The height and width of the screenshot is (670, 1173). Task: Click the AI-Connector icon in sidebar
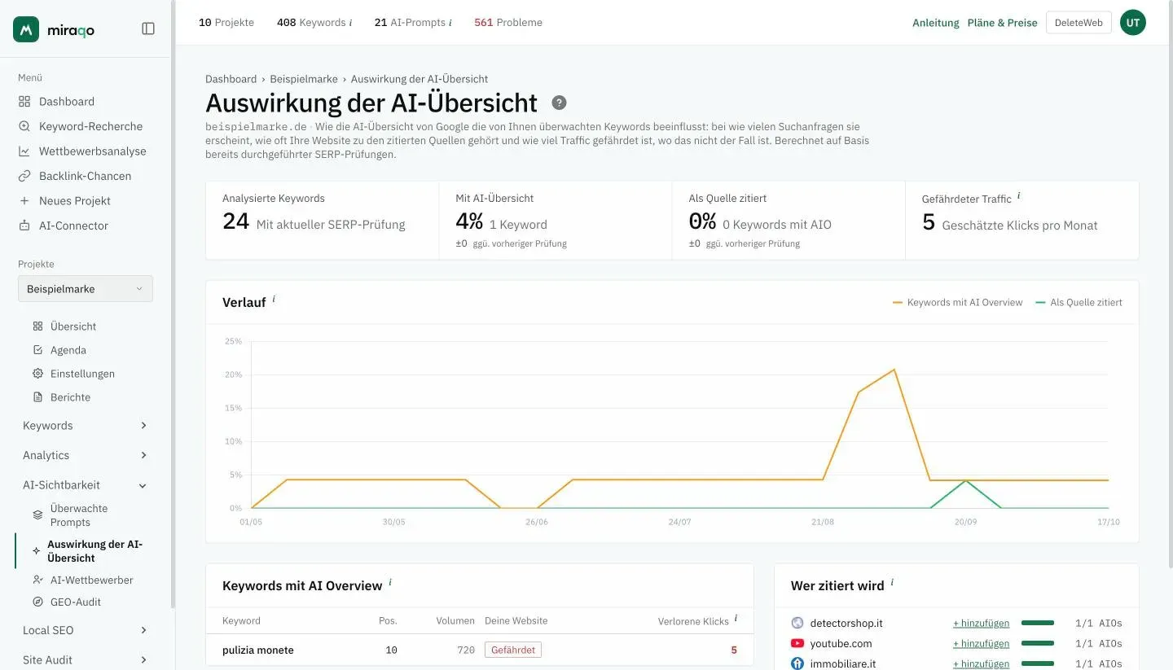point(24,226)
